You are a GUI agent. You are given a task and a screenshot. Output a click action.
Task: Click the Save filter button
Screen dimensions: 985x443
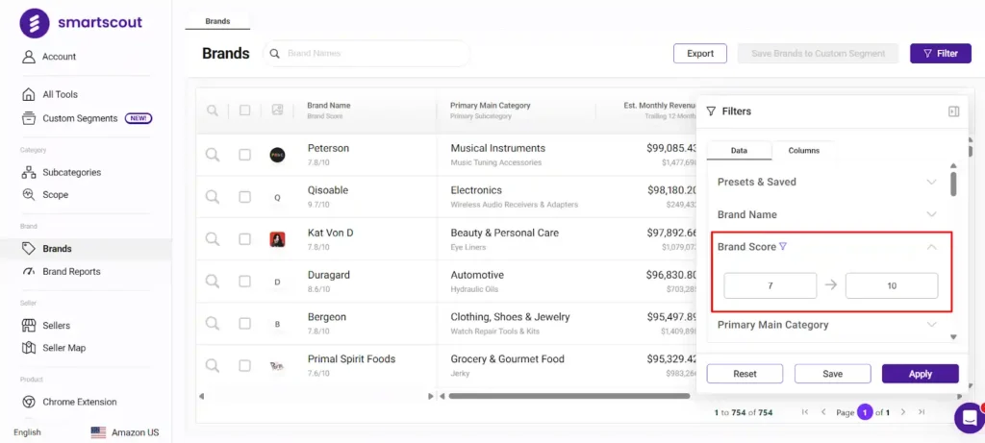tap(832, 374)
